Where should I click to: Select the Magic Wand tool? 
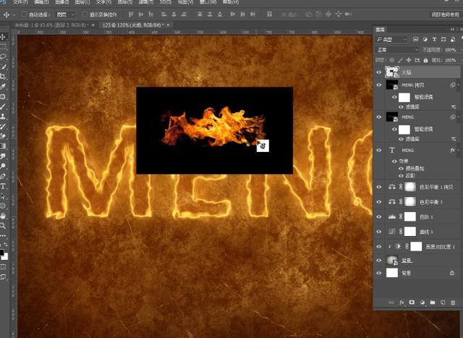point(3,67)
